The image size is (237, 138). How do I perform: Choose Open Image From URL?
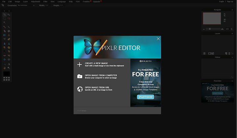tap(95, 89)
